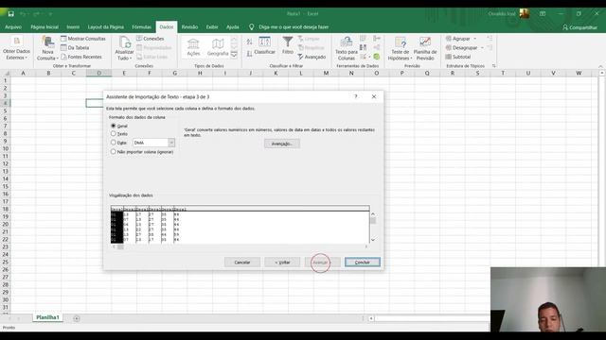Switch to Exibir tab
Viewport: 606px width, 340px height.
(x=212, y=27)
